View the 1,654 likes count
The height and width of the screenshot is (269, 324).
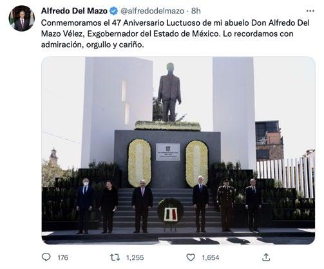point(211,257)
